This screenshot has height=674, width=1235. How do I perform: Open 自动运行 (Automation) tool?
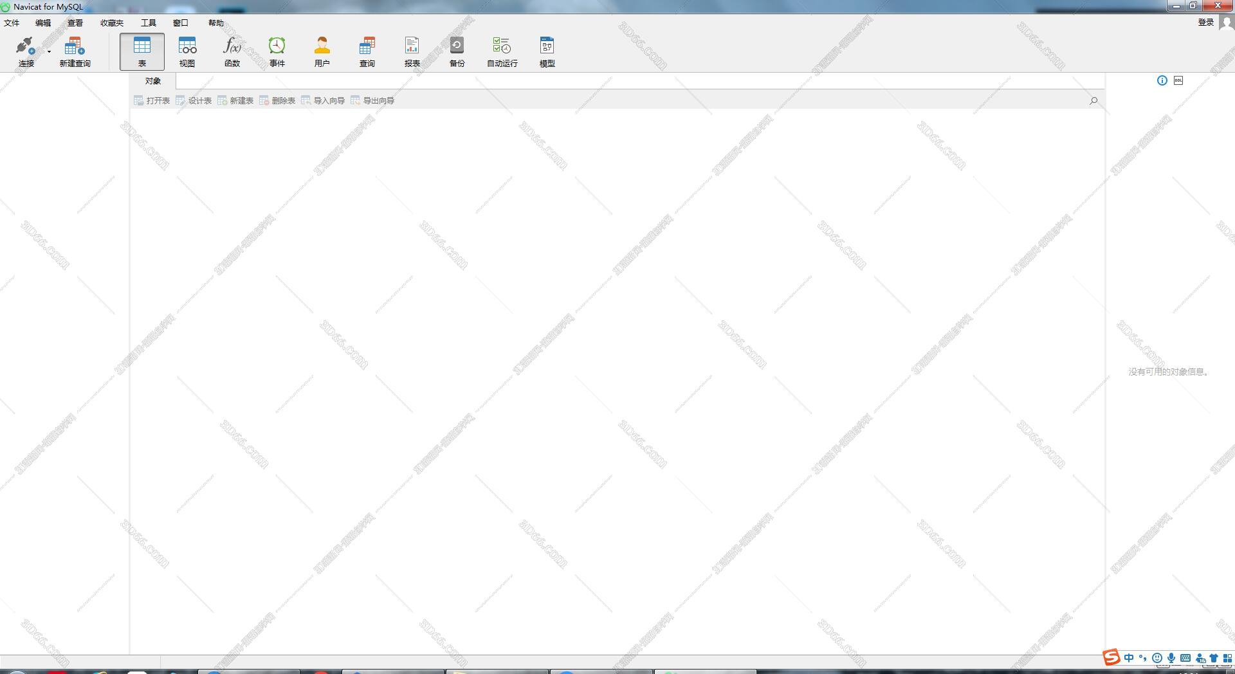[502, 51]
